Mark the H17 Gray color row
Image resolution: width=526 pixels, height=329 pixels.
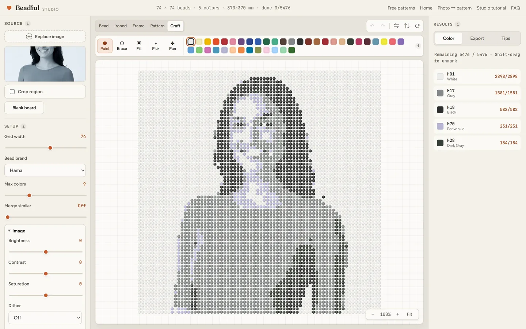tap(477, 93)
